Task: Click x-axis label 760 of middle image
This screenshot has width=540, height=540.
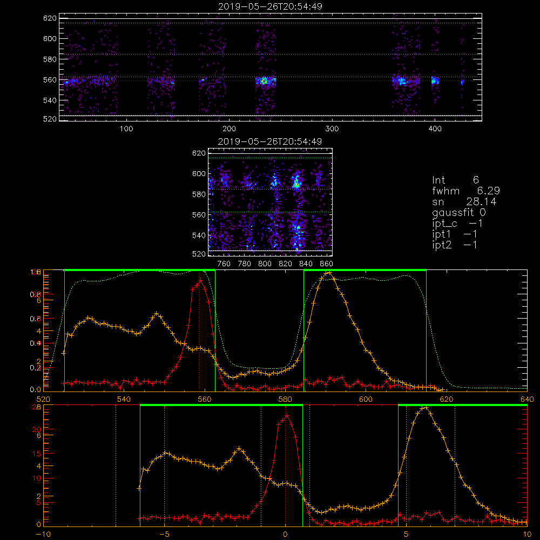Action: 224,264
